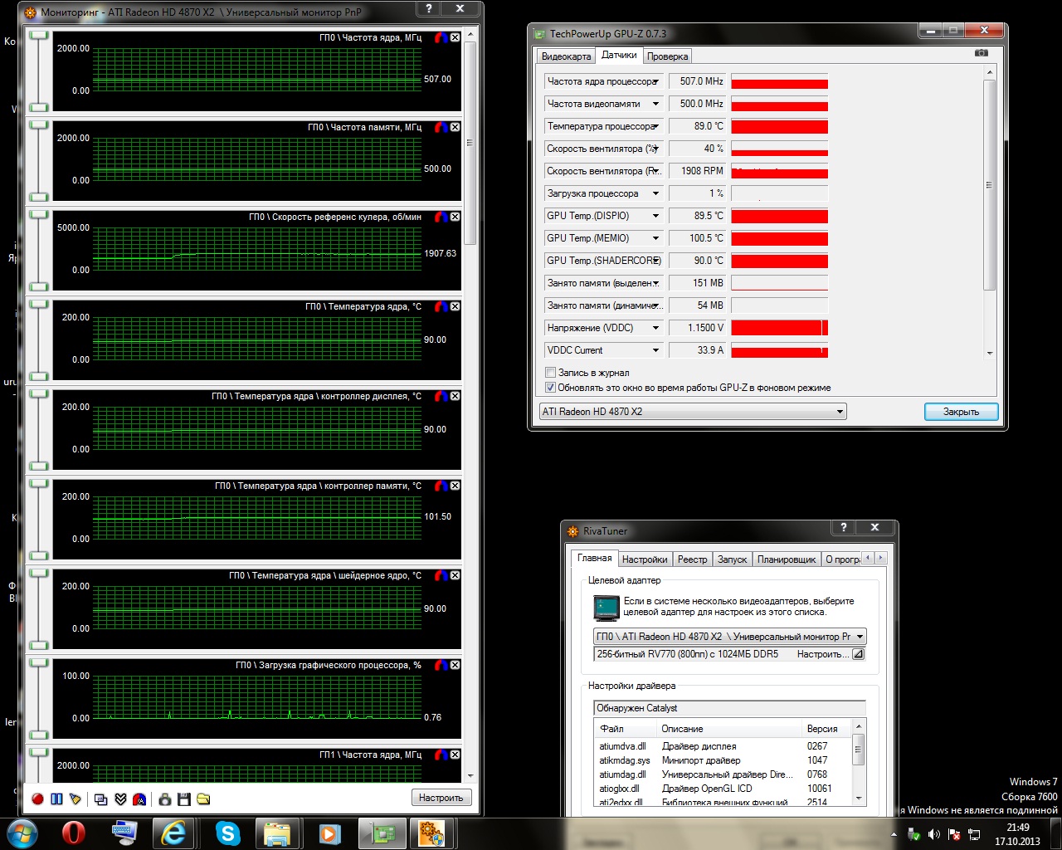Close the ГП0 Частота ядра graph
This screenshot has width=1062, height=850.
[455, 37]
